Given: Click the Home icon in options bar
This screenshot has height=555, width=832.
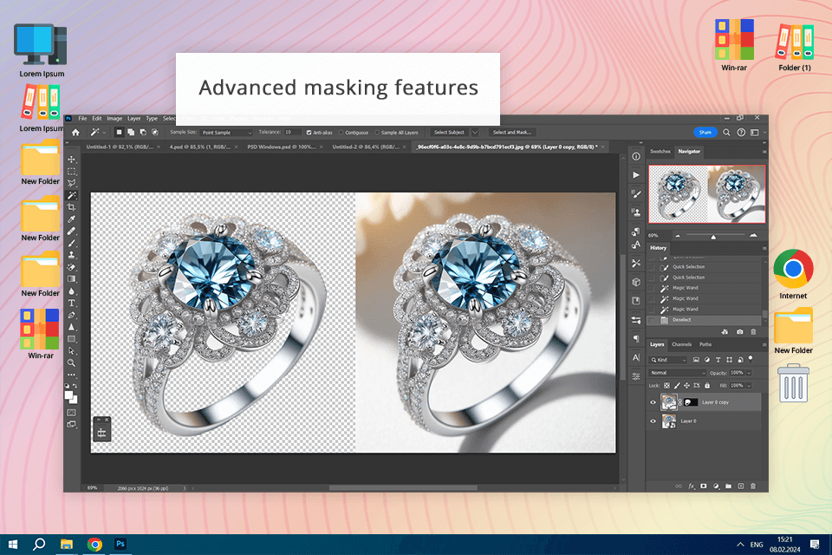Looking at the screenshot, I should (x=75, y=132).
